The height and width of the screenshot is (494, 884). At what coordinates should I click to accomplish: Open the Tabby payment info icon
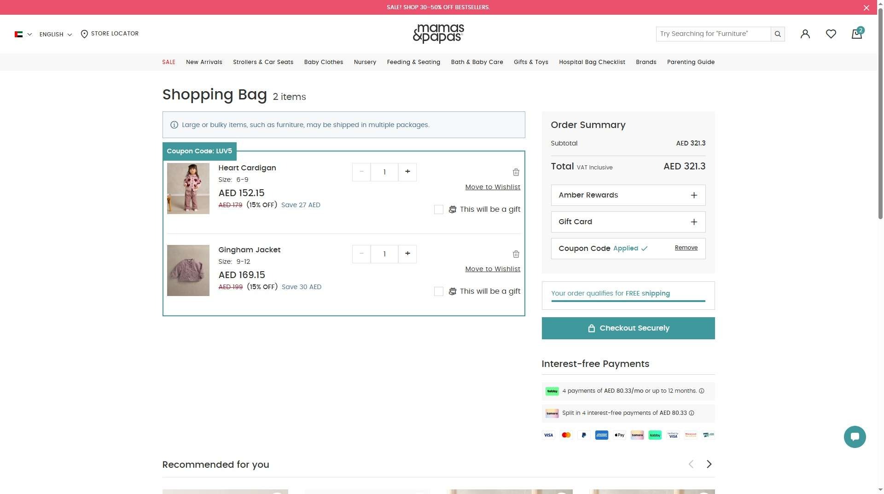(702, 391)
